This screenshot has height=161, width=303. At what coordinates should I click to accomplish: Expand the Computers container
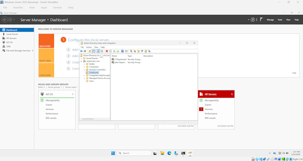[84, 67]
